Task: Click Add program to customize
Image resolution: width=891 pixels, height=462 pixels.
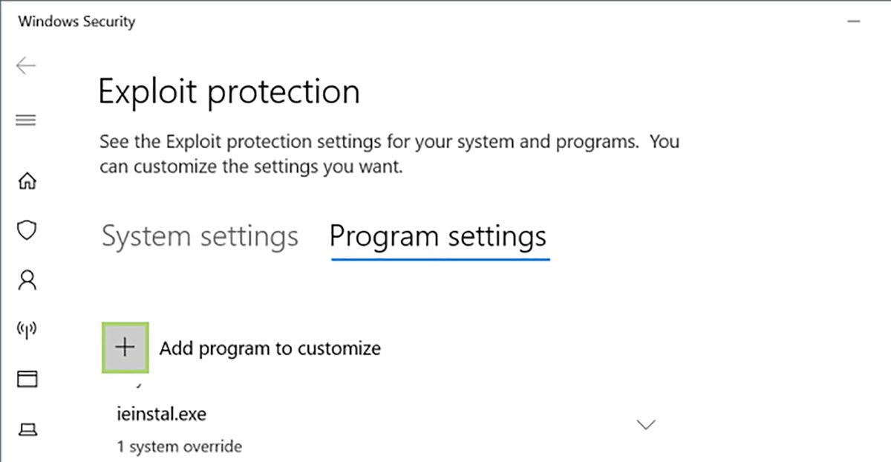Action: click(x=270, y=348)
